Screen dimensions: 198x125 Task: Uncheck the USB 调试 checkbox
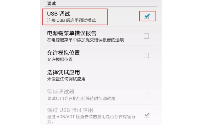(146, 16)
